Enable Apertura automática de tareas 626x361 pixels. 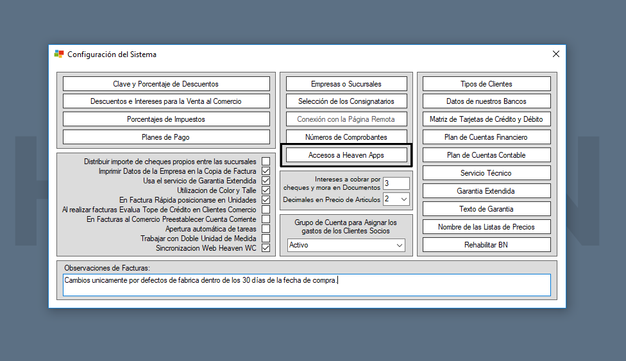(x=266, y=228)
